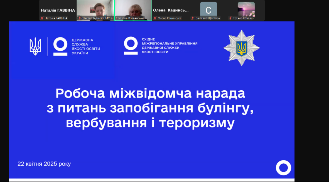The height and width of the screenshot is (182, 329).
Task: Click muted mic icon for Світлана Щеглова
Action: tap(193, 18)
